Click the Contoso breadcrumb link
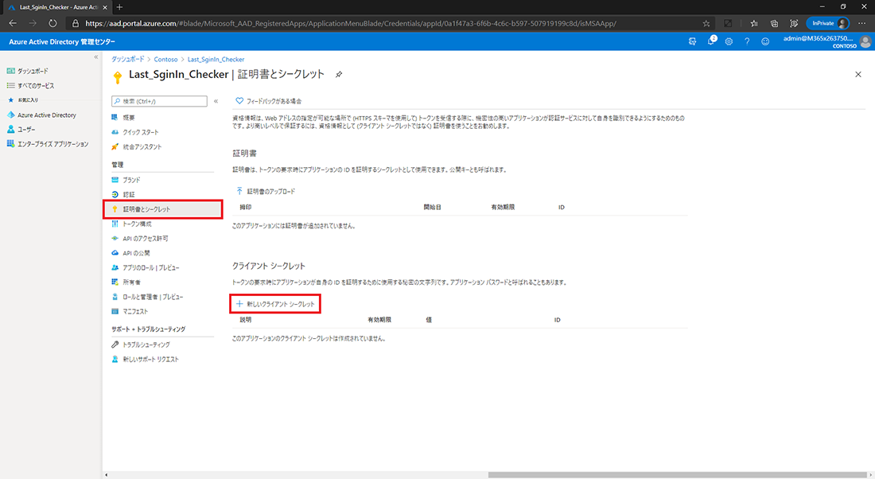 (x=165, y=59)
